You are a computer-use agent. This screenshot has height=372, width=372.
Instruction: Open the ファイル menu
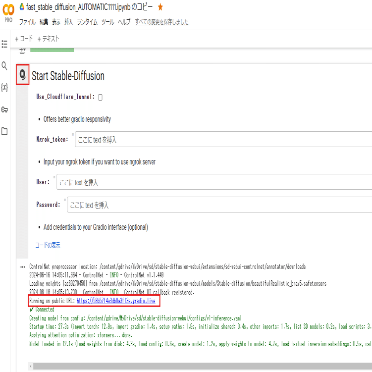27,22
